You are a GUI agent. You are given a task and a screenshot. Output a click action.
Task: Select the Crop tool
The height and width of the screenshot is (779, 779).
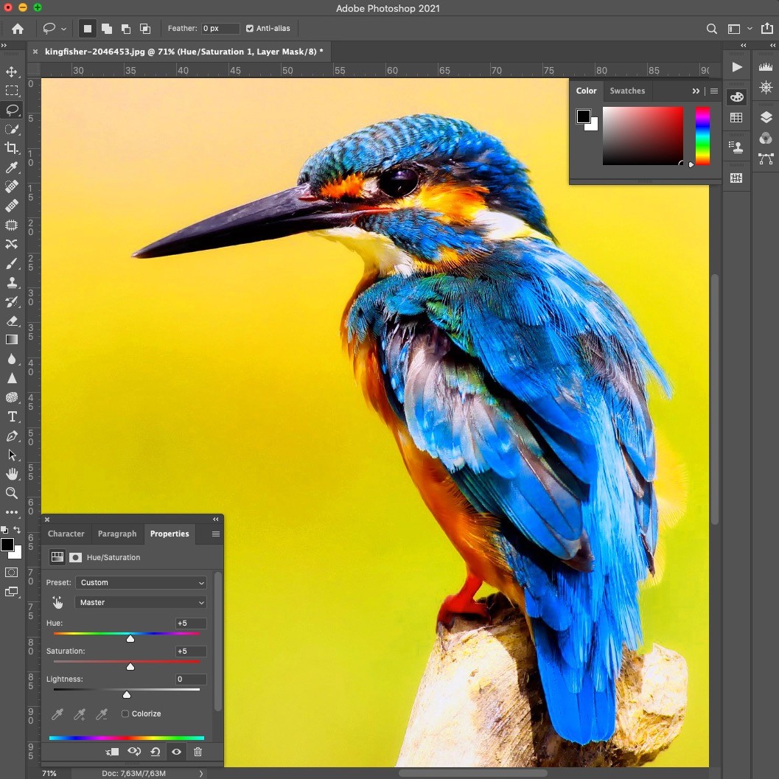12,148
